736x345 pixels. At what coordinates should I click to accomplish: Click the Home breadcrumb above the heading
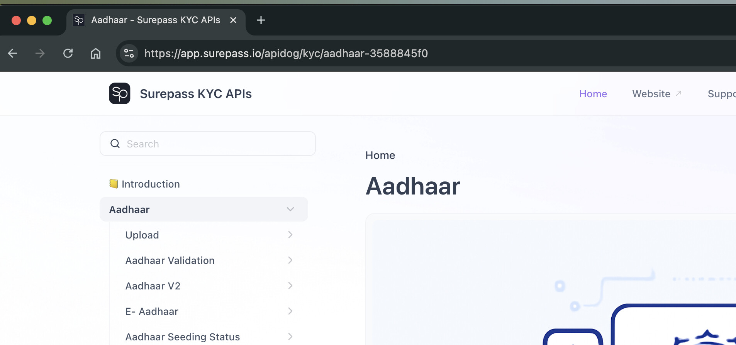[x=380, y=155]
